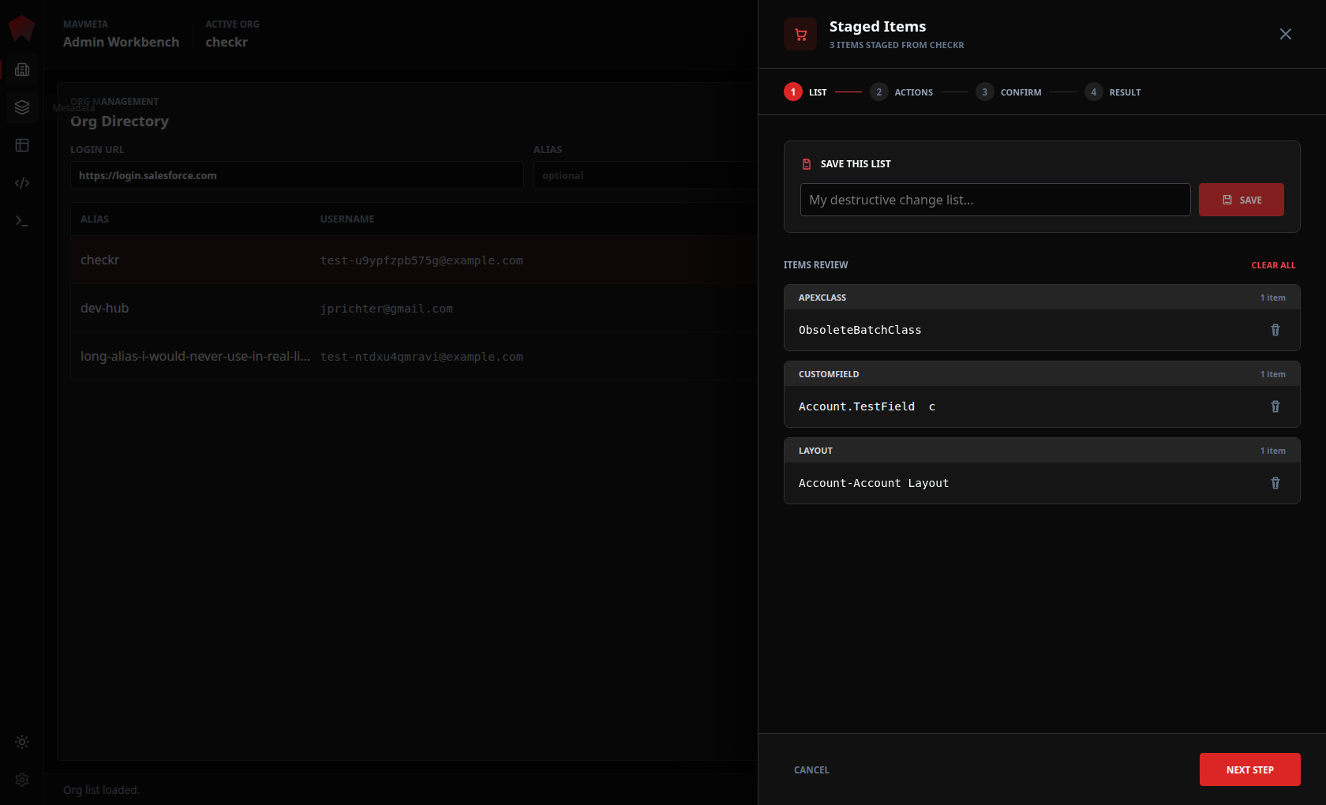This screenshot has height=805, width=1326.
Task: Select the dev-hub org row
Action: [x=414, y=308]
